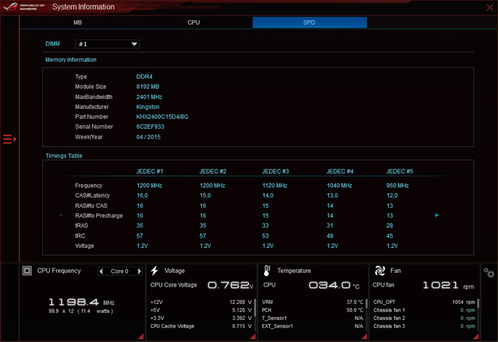
Task: Click the JEDEC #3 column header
Action: click(275, 171)
